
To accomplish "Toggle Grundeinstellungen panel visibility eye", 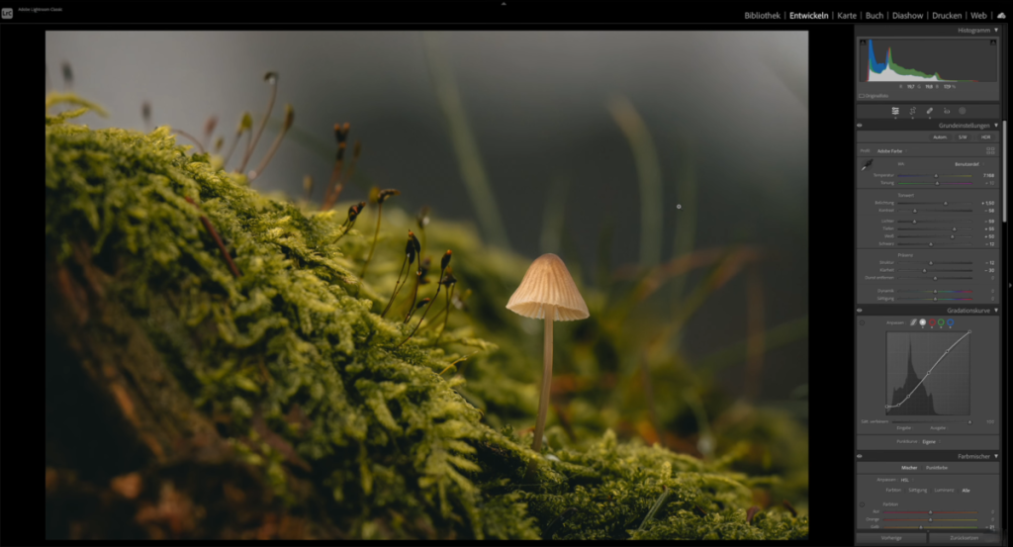I will (860, 126).
